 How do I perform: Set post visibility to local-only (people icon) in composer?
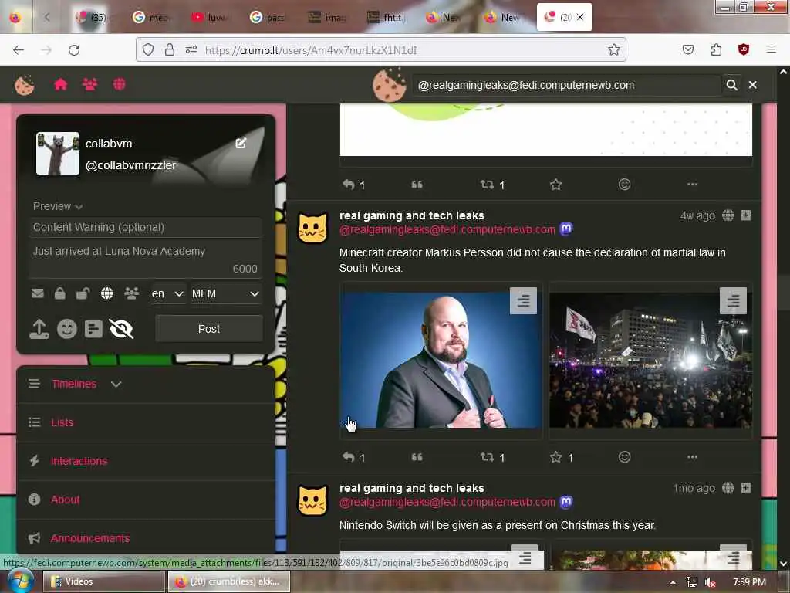point(131,293)
